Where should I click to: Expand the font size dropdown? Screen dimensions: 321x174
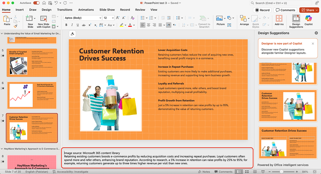[113, 18]
